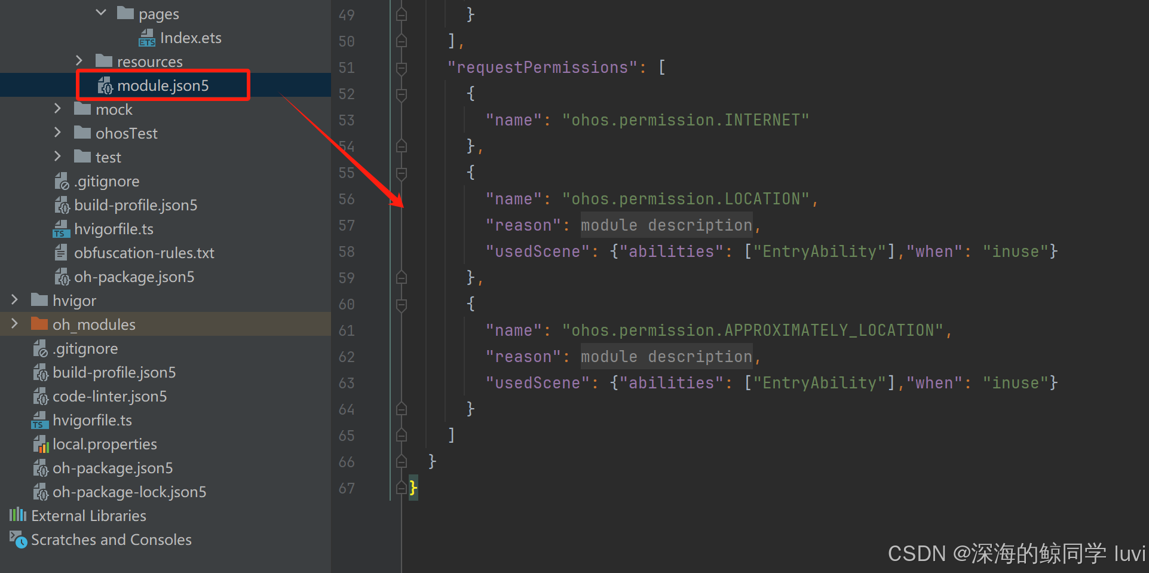Click the module.json5 file icon
The width and height of the screenshot is (1149, 573).
pos(105,85)
